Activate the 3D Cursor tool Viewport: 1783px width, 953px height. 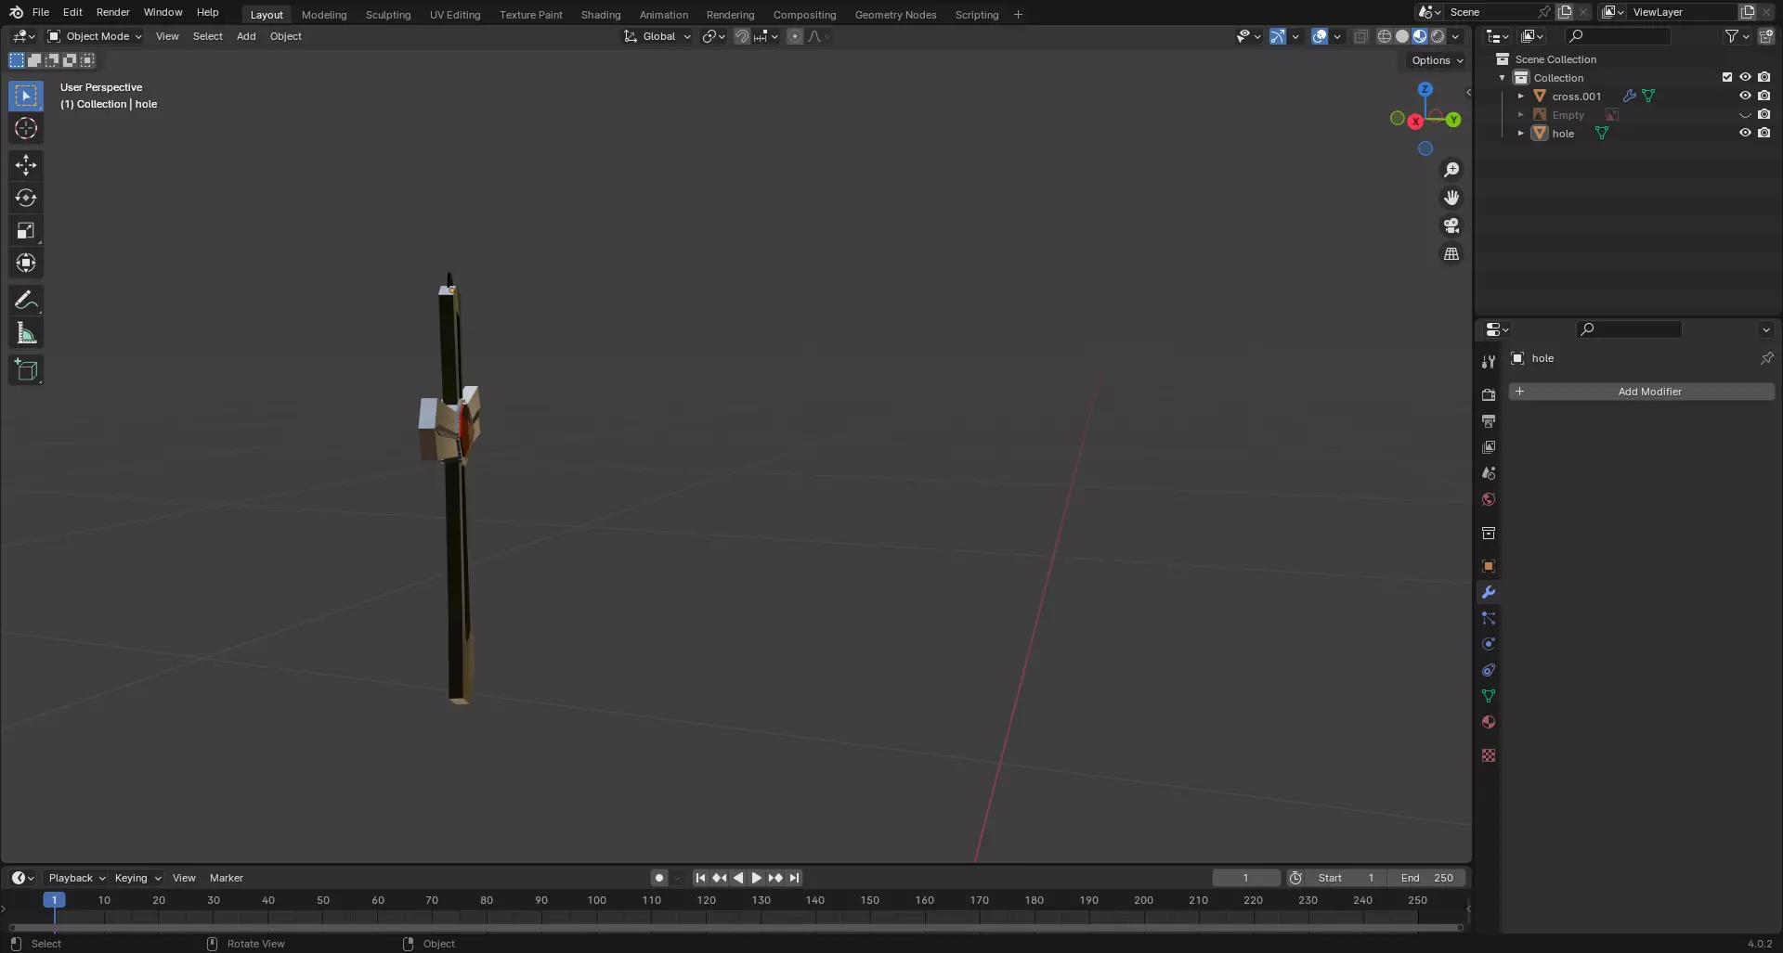point(26,128)
